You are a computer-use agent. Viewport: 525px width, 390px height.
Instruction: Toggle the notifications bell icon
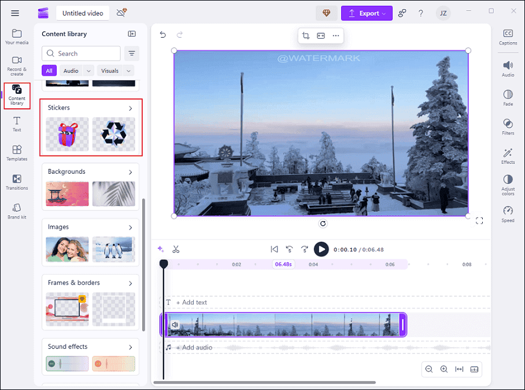[120, 12]
